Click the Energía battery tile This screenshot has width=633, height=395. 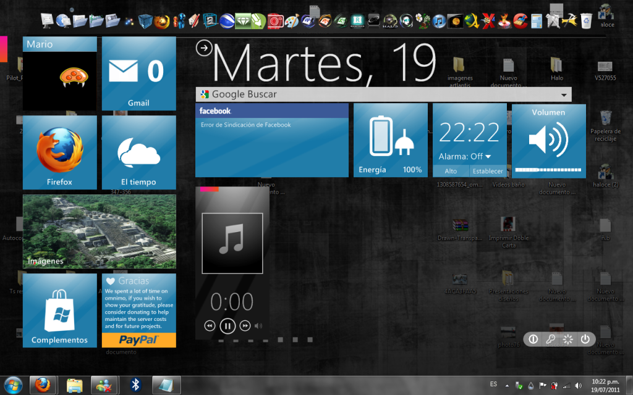pyautogui.click(x=391, y=140)
